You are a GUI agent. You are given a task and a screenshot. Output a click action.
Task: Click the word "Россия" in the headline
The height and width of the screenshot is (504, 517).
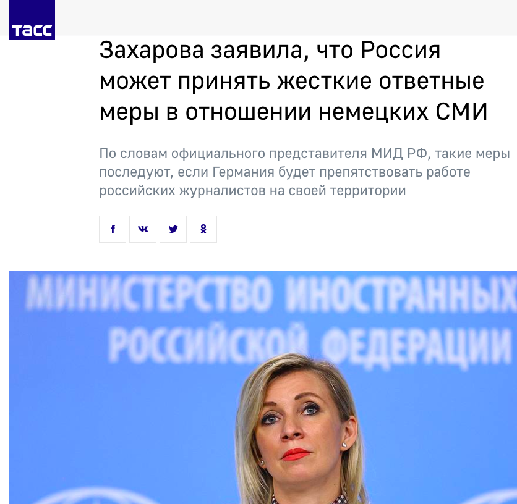tap(401, 51)
